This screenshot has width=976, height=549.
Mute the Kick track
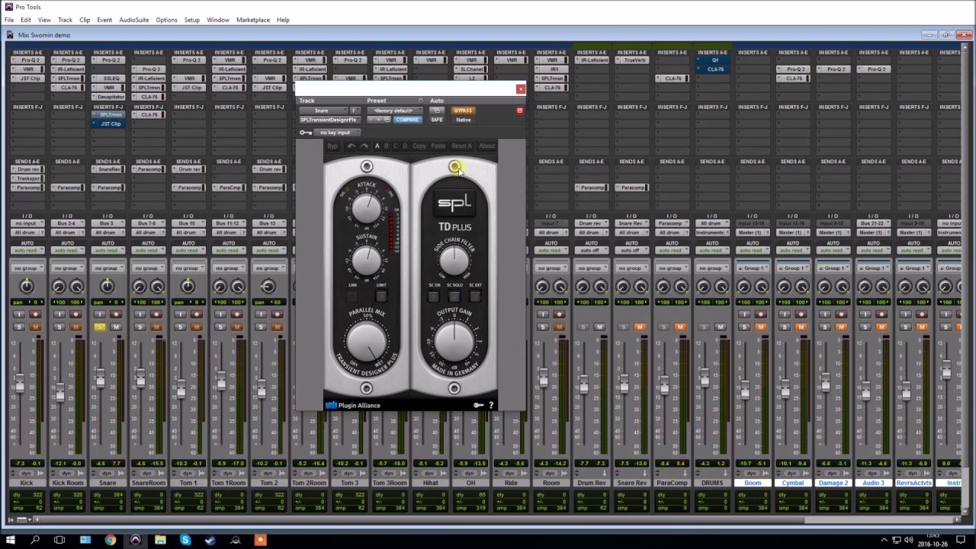(x=35, y=327)
